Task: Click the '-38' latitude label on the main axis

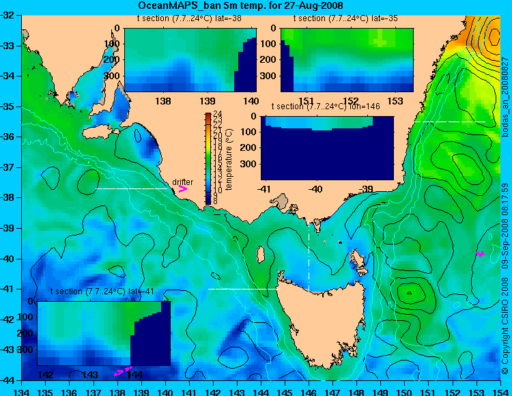Action: tap(8, 198)
